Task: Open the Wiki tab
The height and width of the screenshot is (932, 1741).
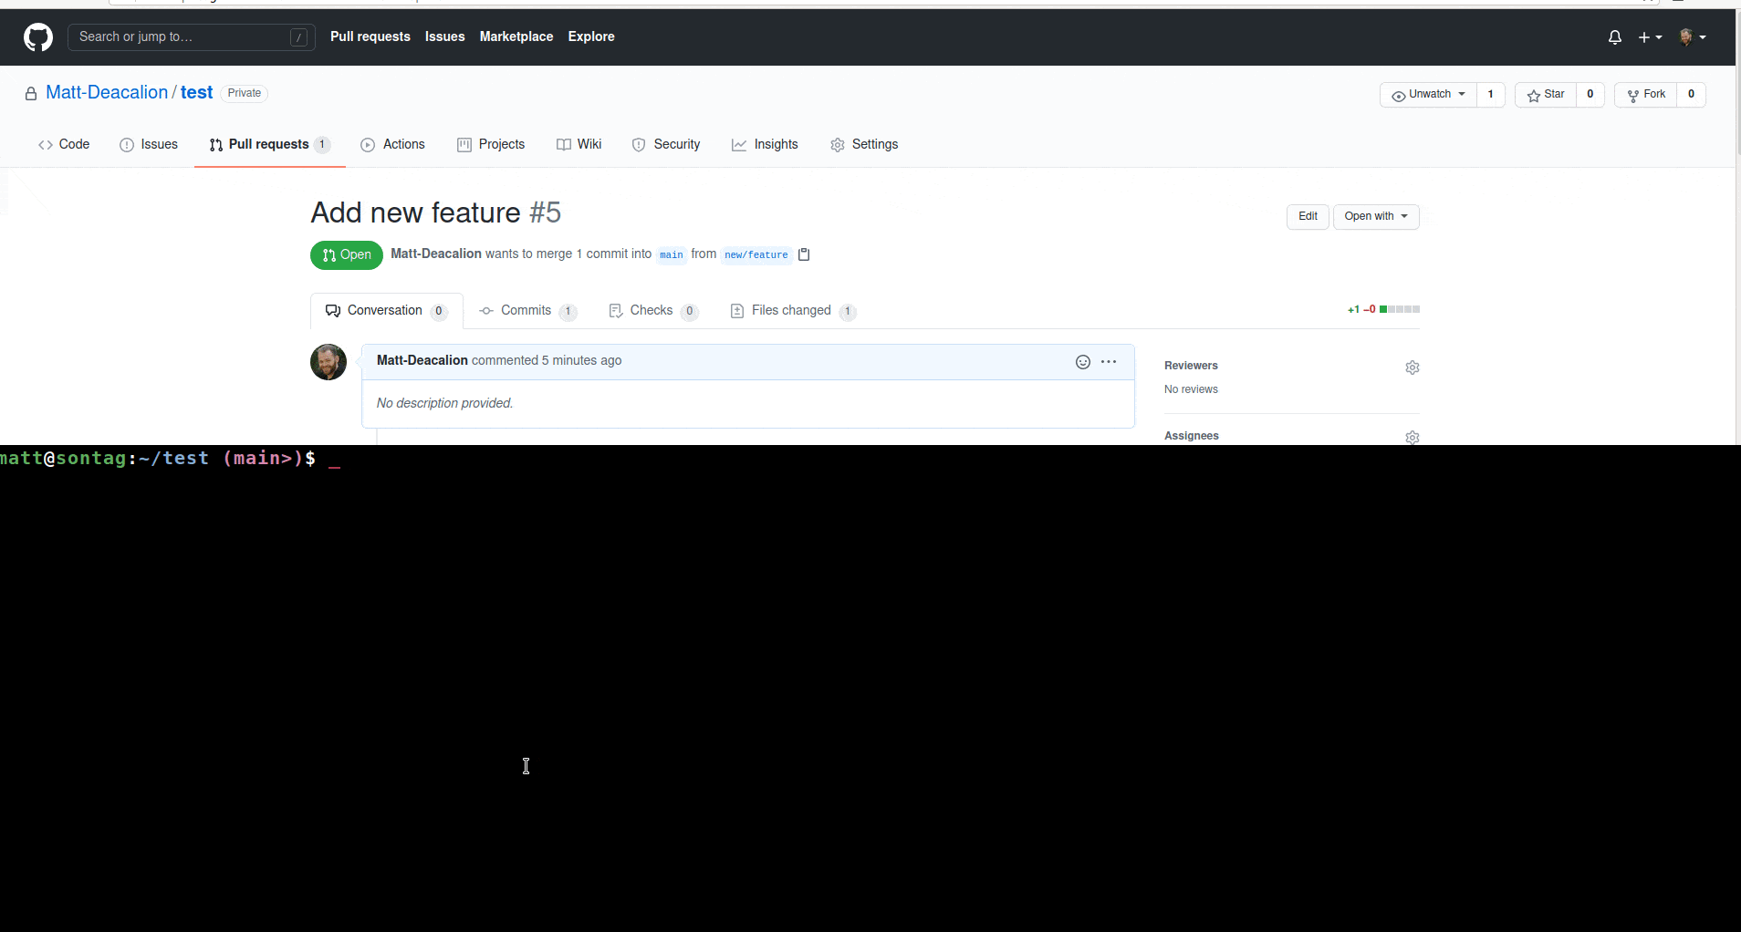Action: [579, 144]
